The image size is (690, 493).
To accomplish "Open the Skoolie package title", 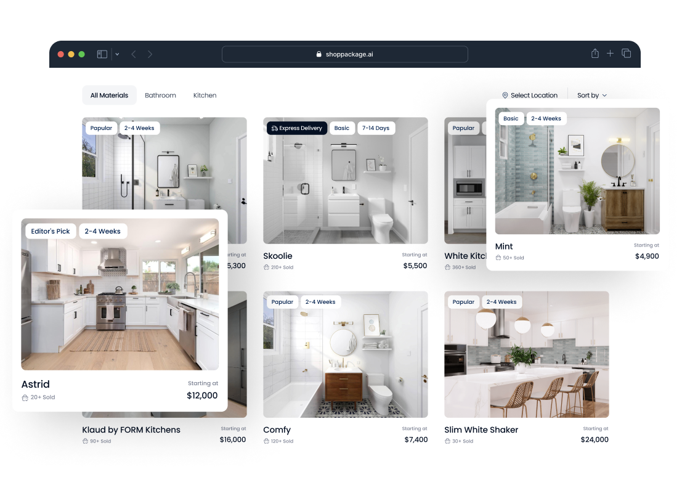I will [278, 256].
